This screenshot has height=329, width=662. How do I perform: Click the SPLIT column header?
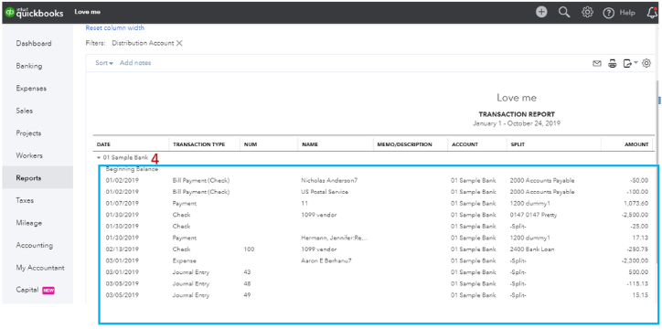(518, 144)
